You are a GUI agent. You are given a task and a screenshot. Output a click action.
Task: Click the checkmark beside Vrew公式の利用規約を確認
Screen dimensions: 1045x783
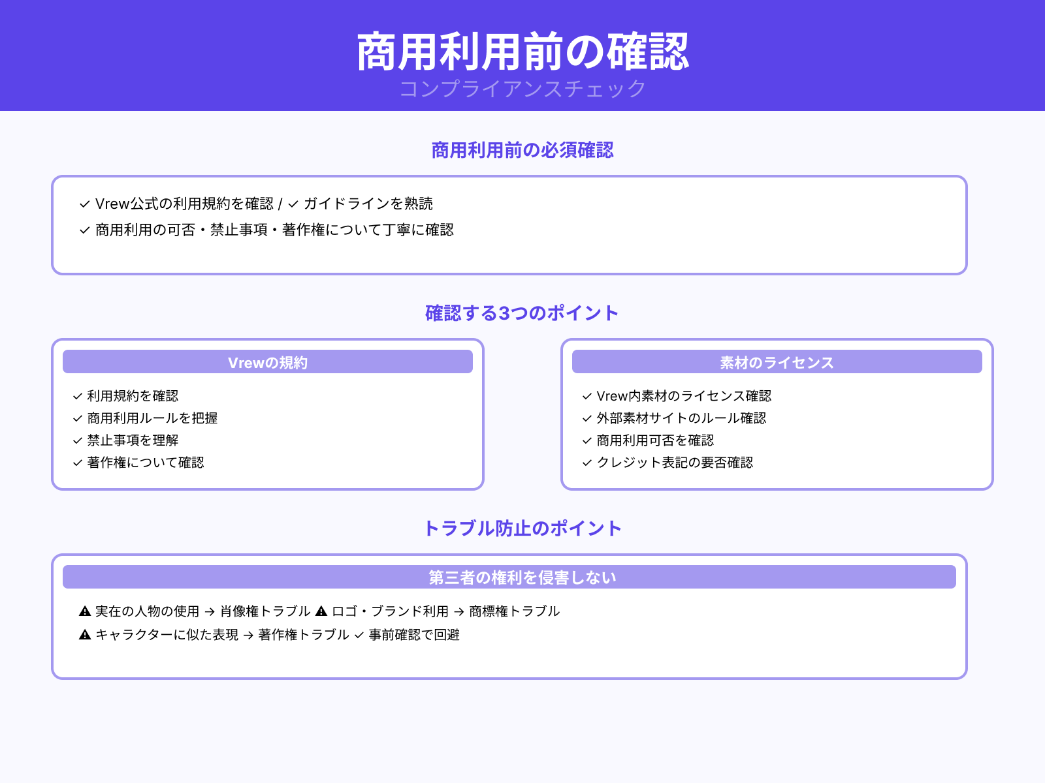pyautogui.click(x=84, y=204)
